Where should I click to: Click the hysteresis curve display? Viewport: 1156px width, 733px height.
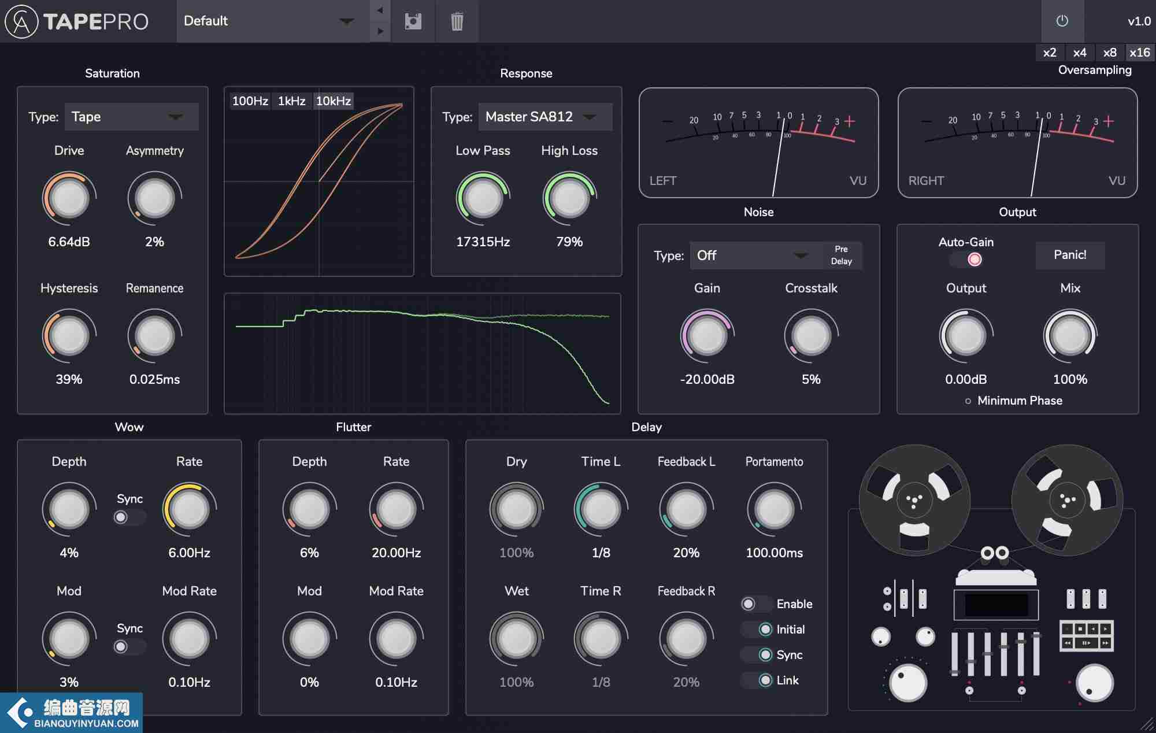click(x=319, y=182)
